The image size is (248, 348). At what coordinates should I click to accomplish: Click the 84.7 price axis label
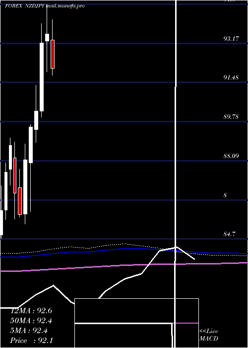(x=229, y=234)
